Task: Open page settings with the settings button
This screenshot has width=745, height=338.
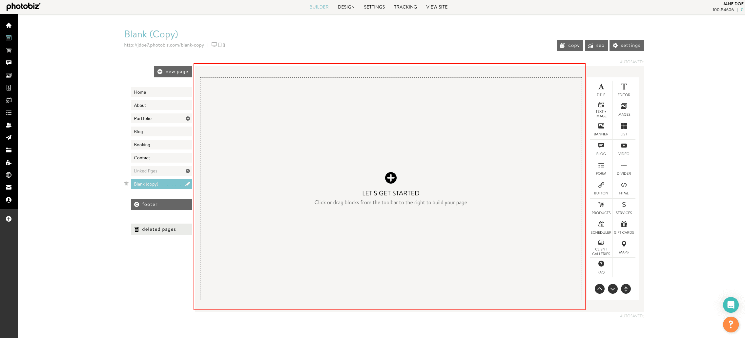Action: [626, 45]
